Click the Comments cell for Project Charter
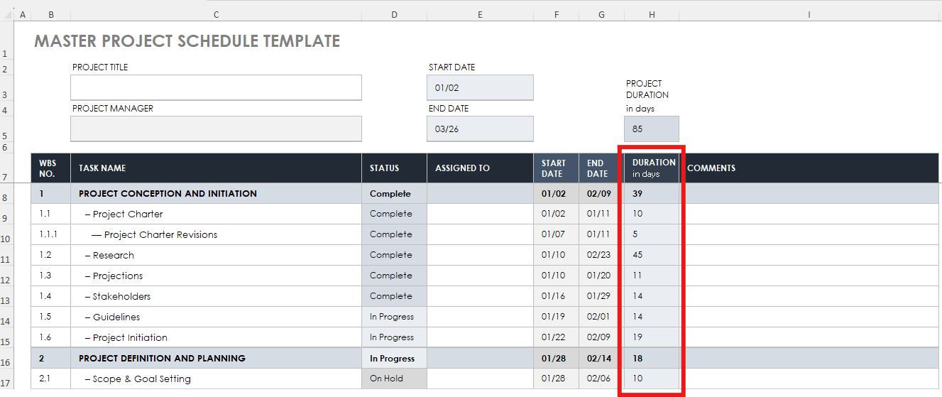Viewport: 942px width, 397px height. 809,214
